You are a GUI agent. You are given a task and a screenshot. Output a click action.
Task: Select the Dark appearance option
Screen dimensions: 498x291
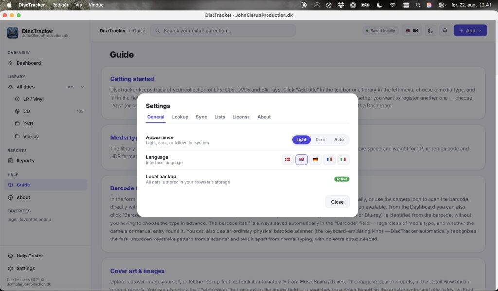[x=320, y=140]
